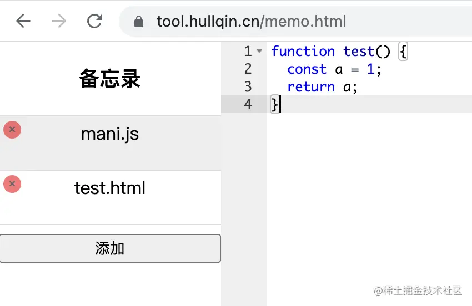Screen dimensions: 472x306
Task: Place cursor on the const keyword
Action: pos(307,69)
